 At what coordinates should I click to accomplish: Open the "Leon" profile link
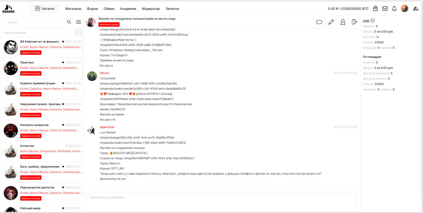[365, 20]
